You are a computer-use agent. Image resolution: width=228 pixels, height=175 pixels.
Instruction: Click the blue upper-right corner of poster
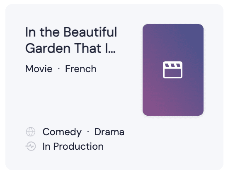(x=196, y=31)
